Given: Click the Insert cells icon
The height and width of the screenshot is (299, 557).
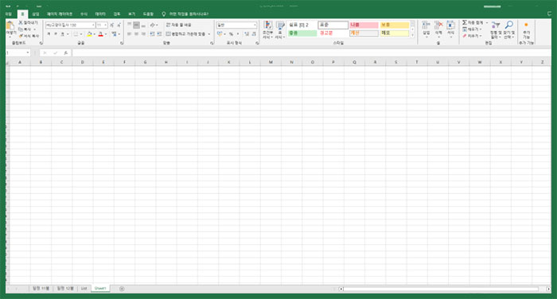Looking at the screenshot, I should click(426, 25).
